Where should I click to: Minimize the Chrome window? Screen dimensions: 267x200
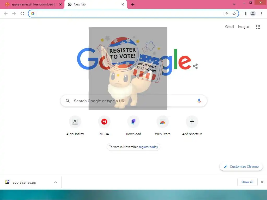coord(244,3)
